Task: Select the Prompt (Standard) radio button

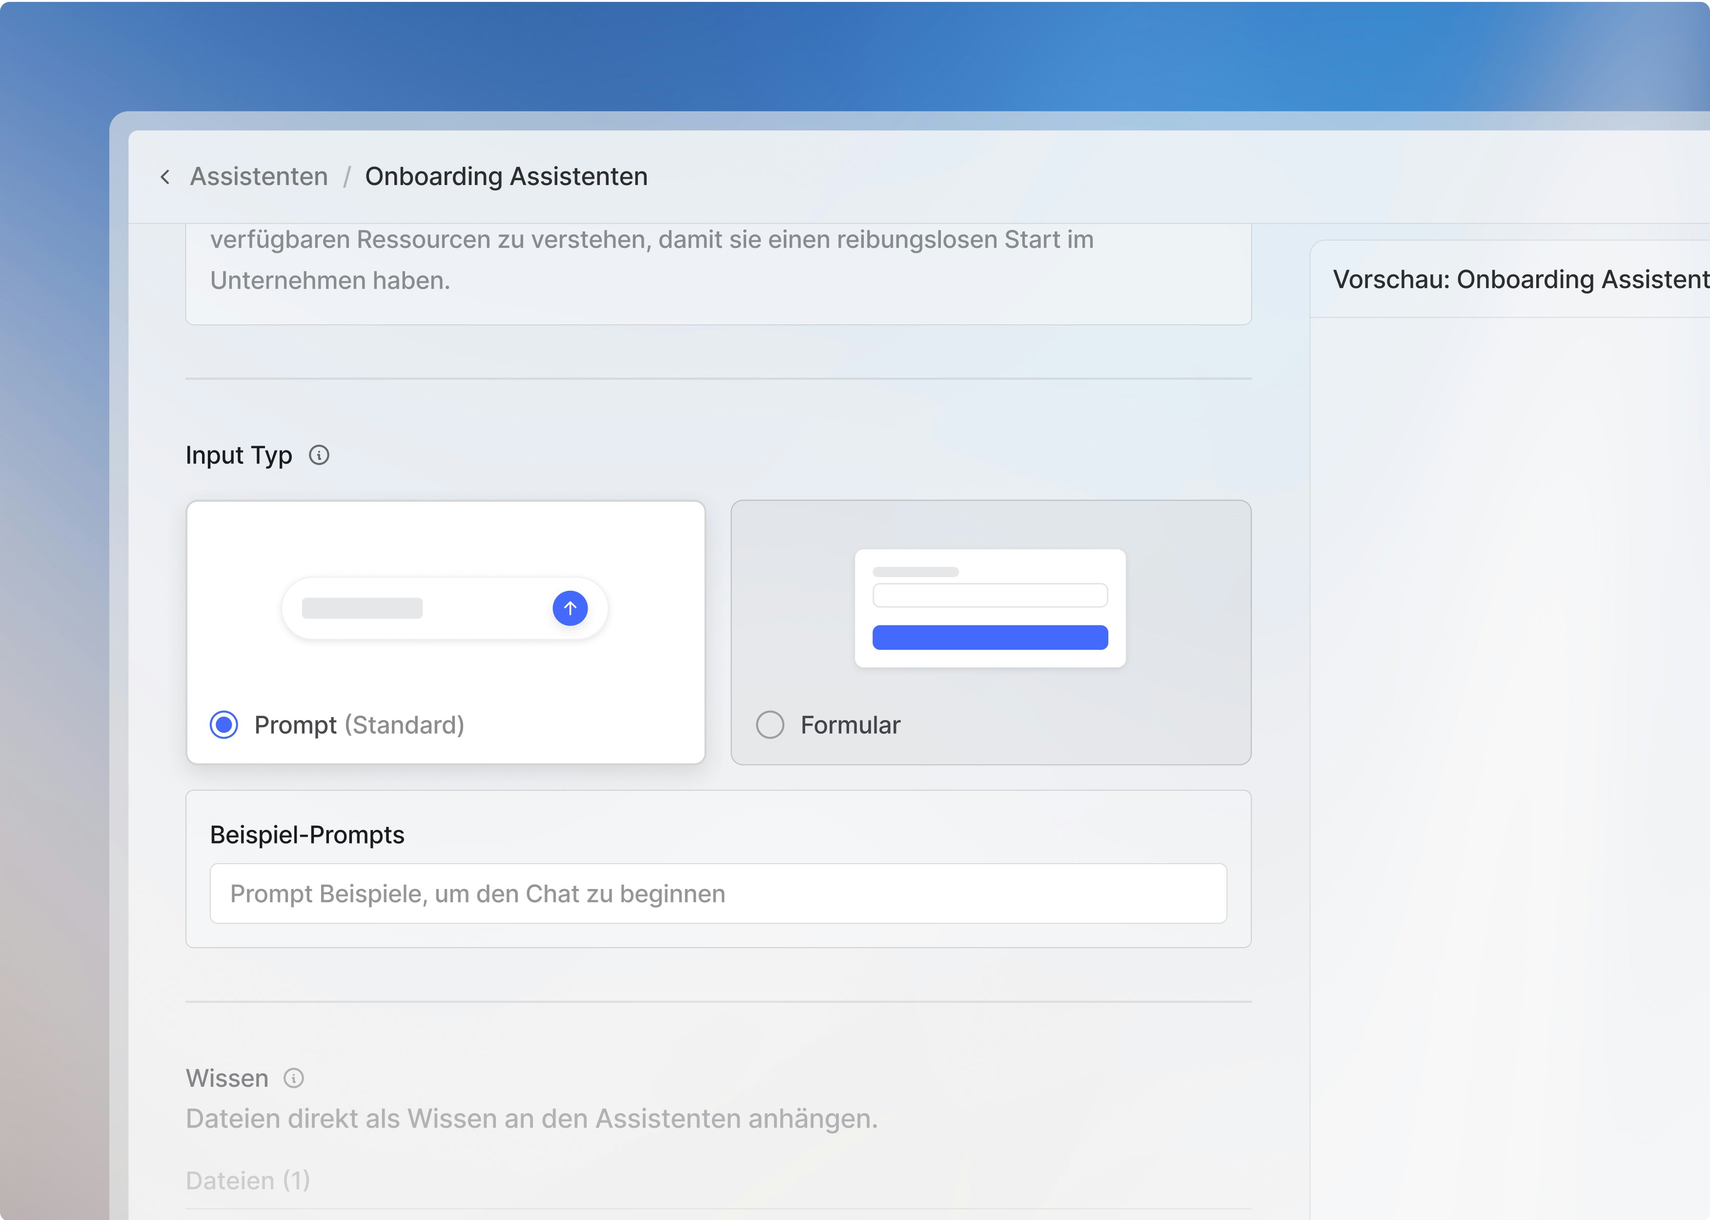Action: [224, 725]
